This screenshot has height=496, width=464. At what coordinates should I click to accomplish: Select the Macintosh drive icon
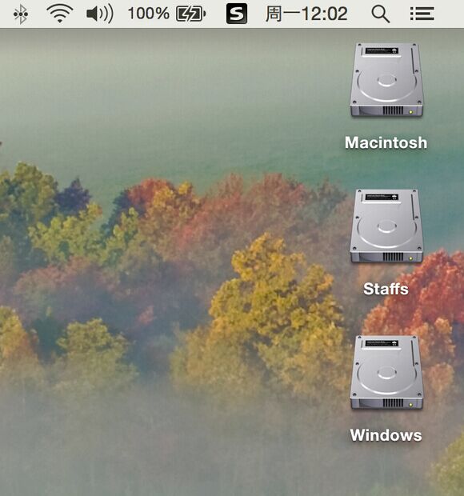(386, 80)
